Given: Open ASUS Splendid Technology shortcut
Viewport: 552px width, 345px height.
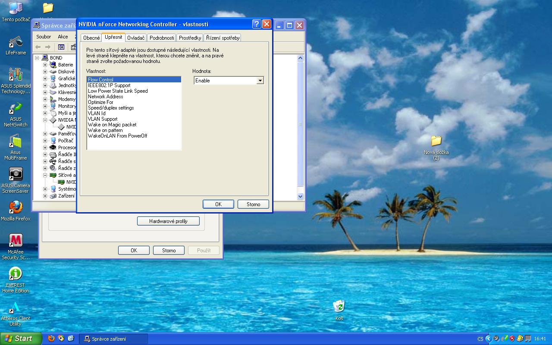Looking at the screenshot, I should coord(16,81).
